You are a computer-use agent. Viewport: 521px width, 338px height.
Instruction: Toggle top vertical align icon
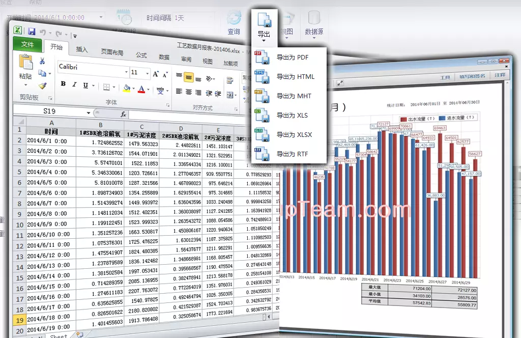point(179,75)
